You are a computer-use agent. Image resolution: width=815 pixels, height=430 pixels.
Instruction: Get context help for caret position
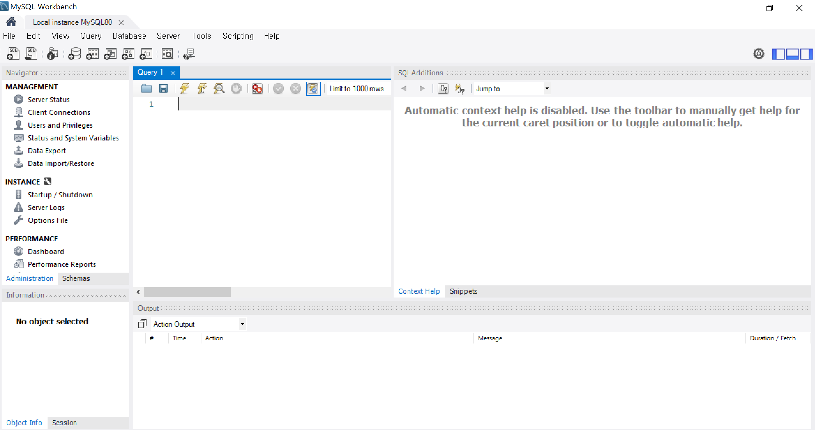point(443,88)
